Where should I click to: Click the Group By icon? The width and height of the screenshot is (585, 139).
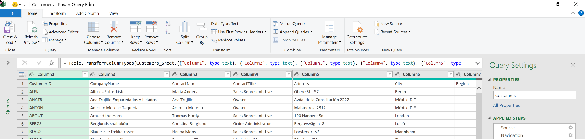coord(202,27)
